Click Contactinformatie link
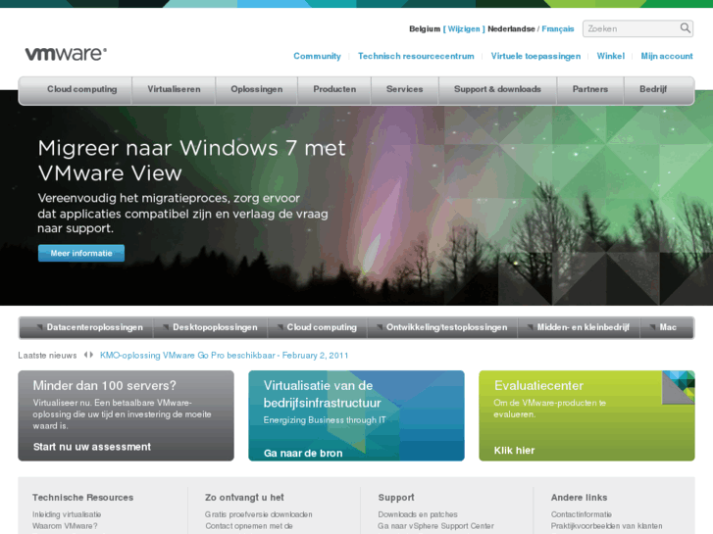Screen dimensions: 713x534 (582, 514)
